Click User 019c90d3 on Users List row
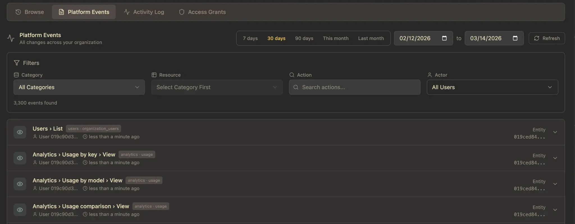Viewport: 575px width, 224px height. point(58,137)
